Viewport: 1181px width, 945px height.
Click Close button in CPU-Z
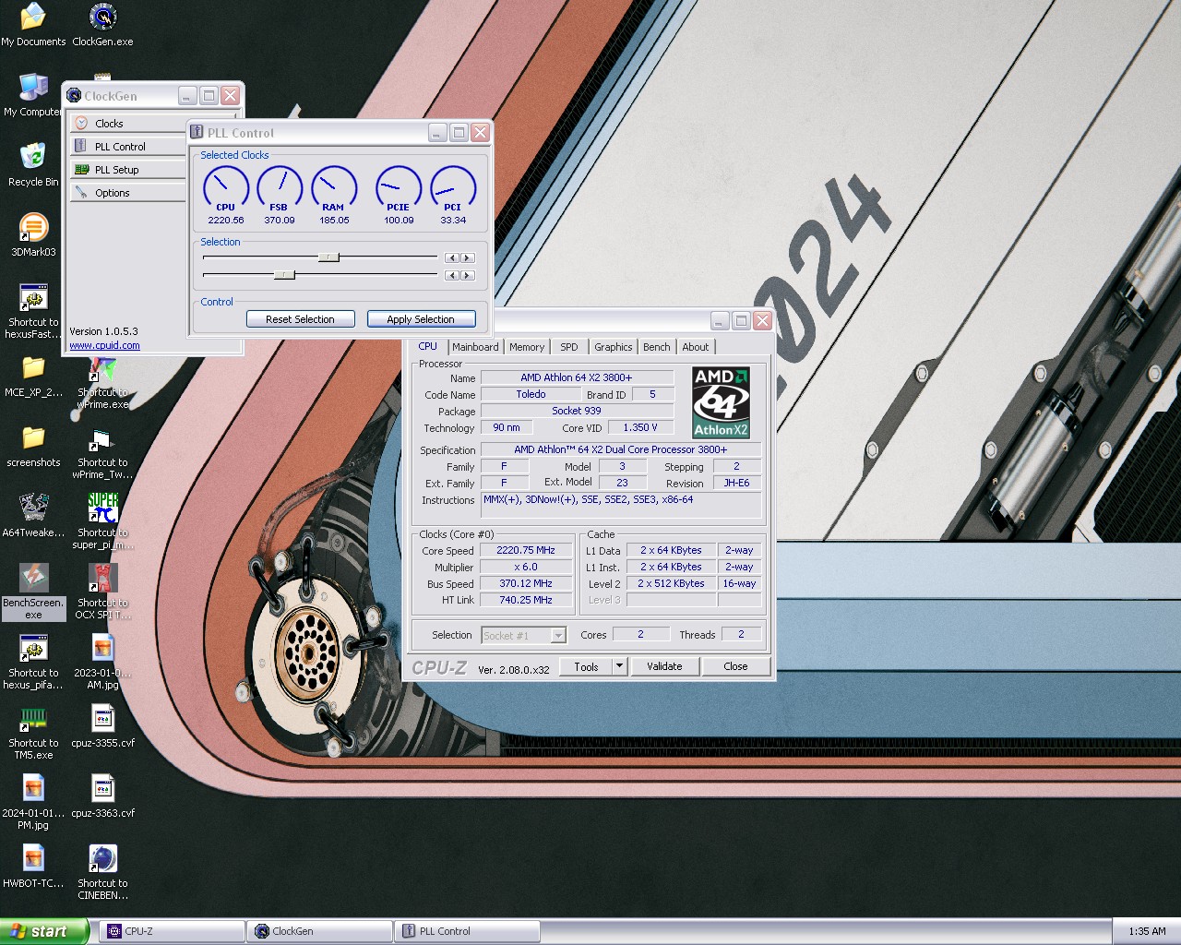(x=735, y=666)
